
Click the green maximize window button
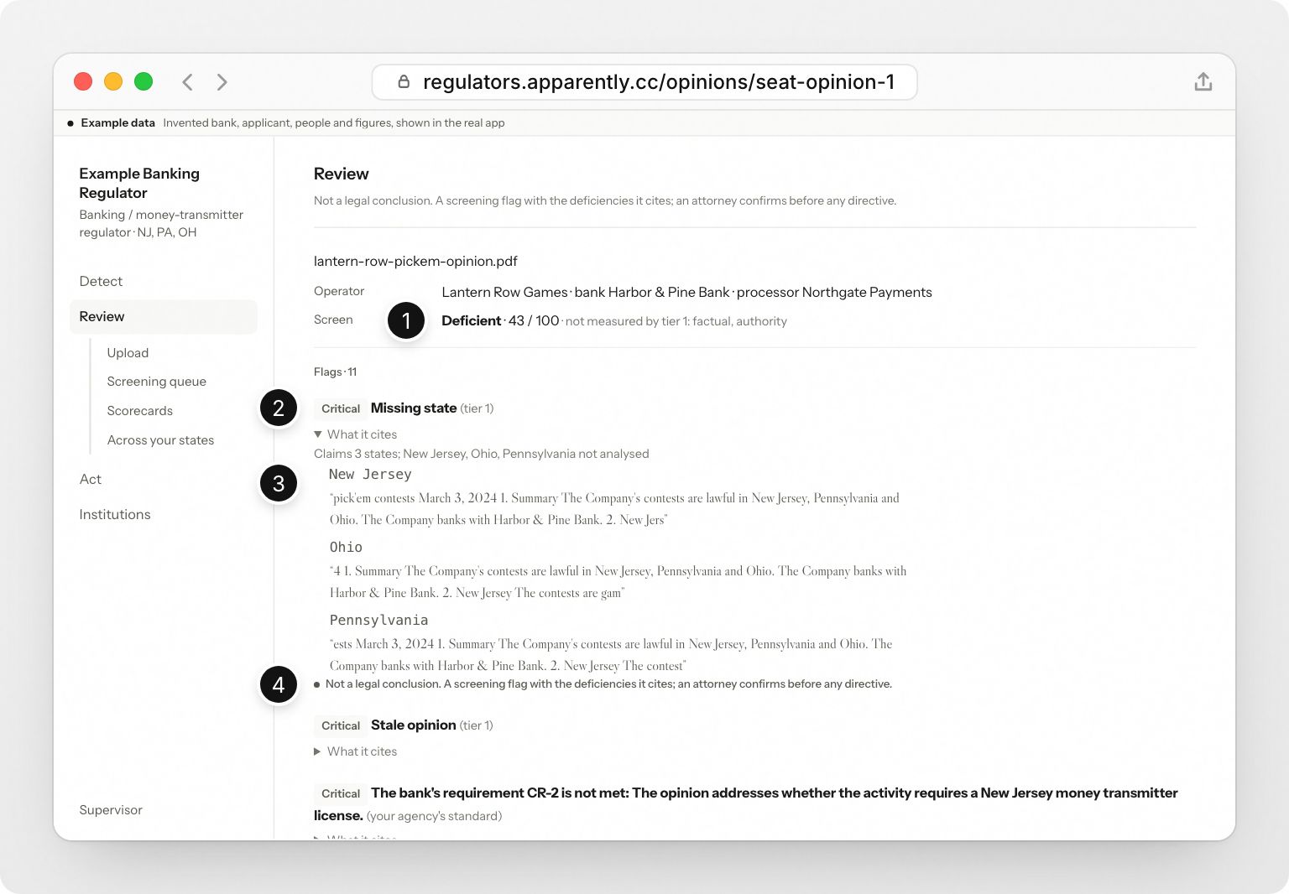coord(144,81)
